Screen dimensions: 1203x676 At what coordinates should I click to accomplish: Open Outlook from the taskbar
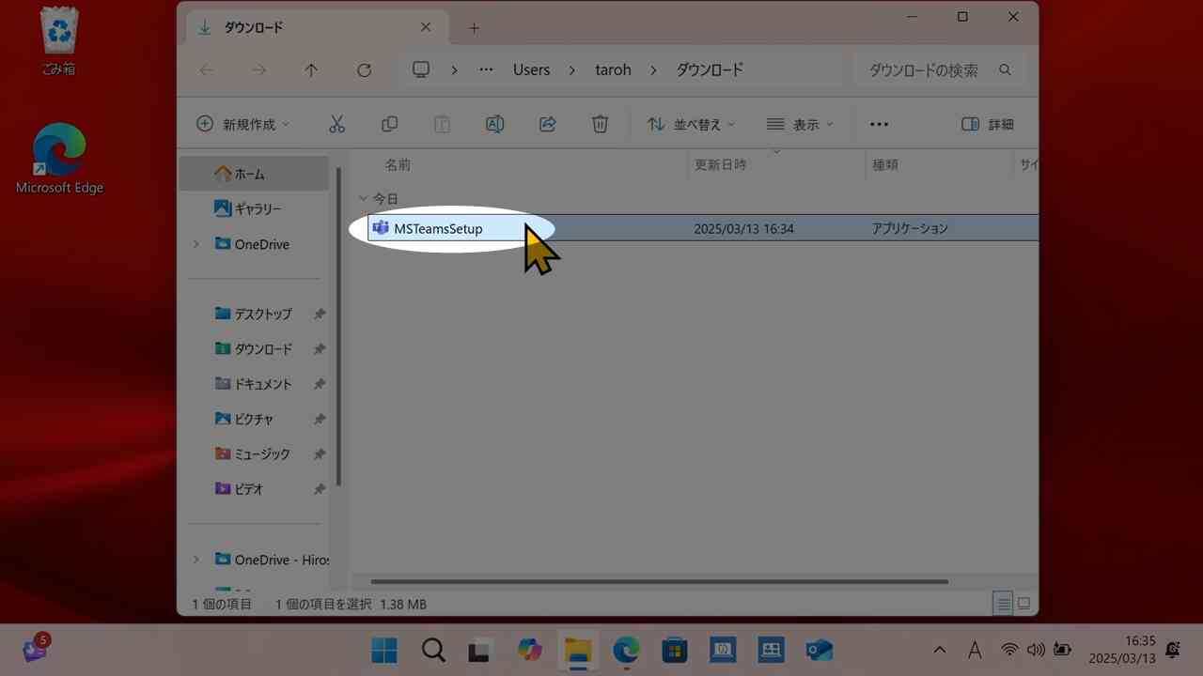click(x=820, y=650)
